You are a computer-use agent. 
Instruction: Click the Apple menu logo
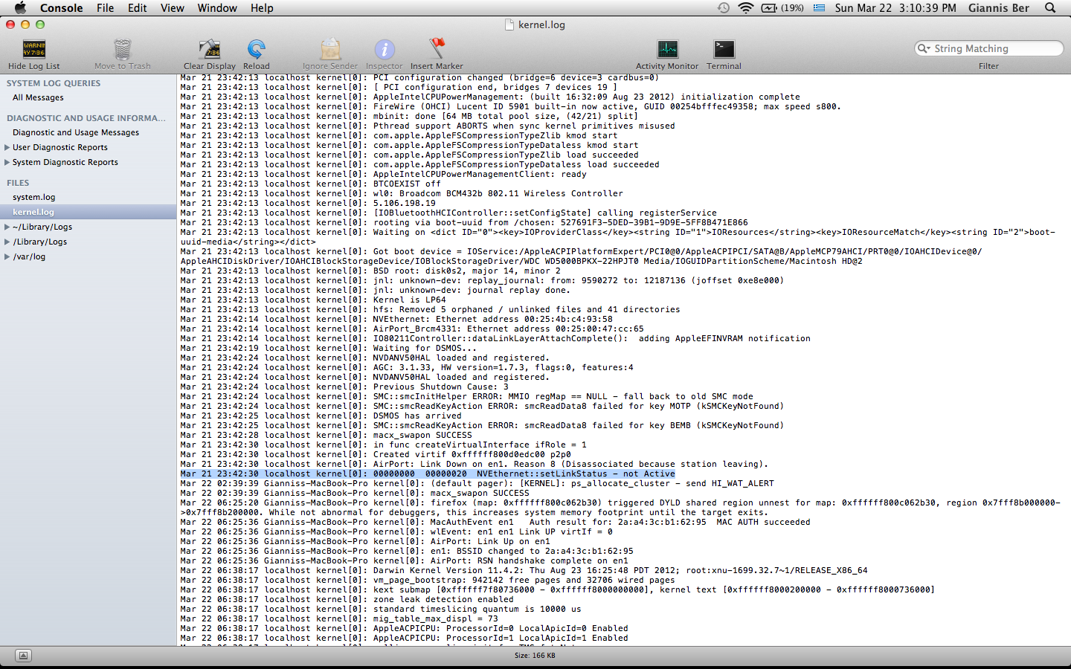20,7
